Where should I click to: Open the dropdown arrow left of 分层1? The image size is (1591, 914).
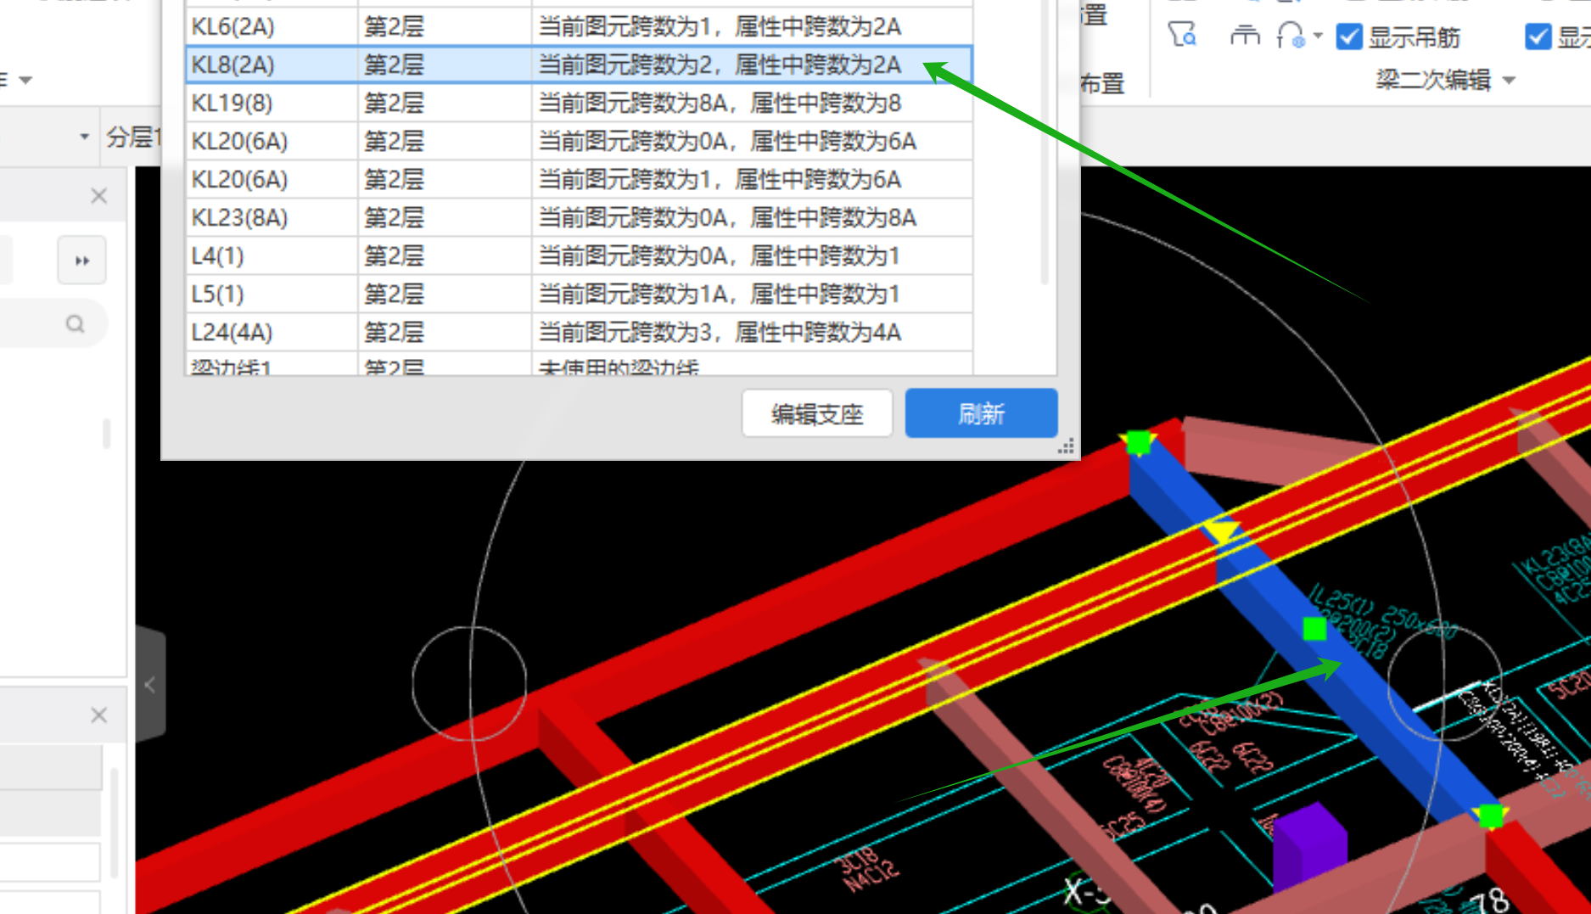[x=84, y=137]
